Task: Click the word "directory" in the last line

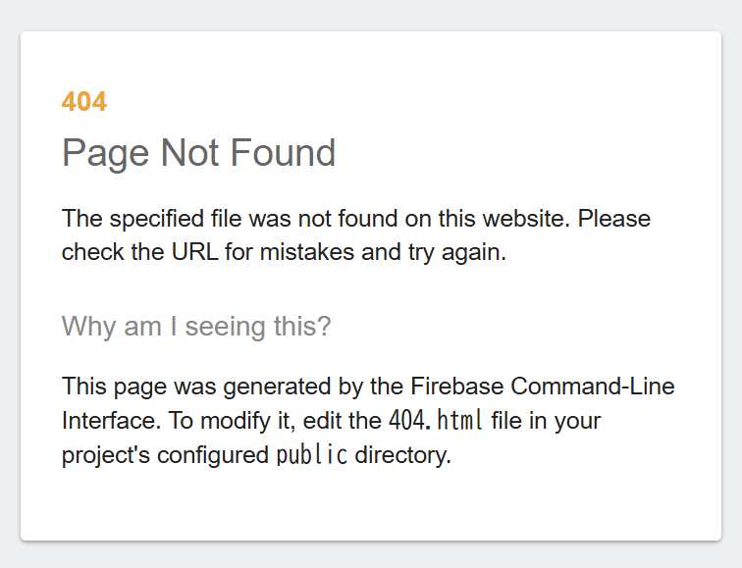Action: [401, 455]
